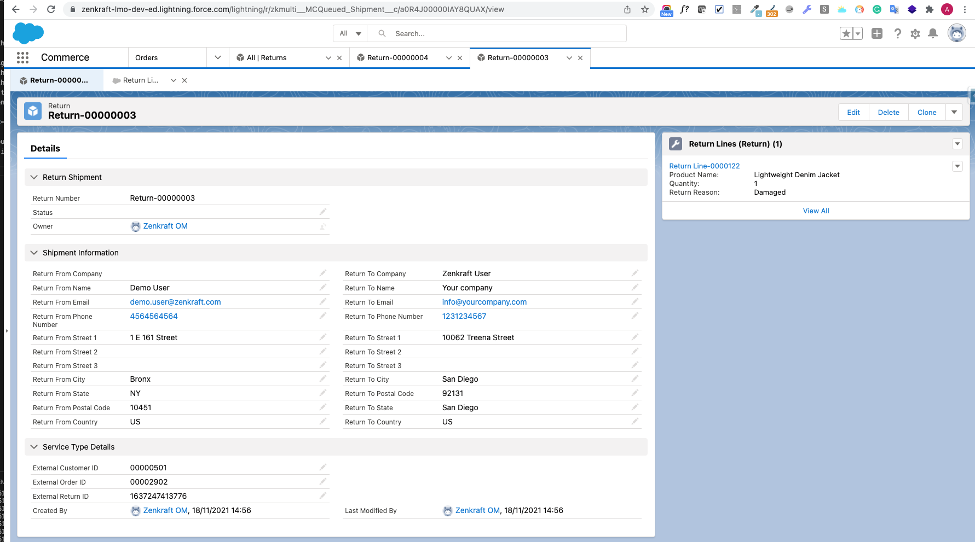Viewport: 975px width, 542px height.
Task: Edit External Customer ID pencil icon
Action: [323, 467]
